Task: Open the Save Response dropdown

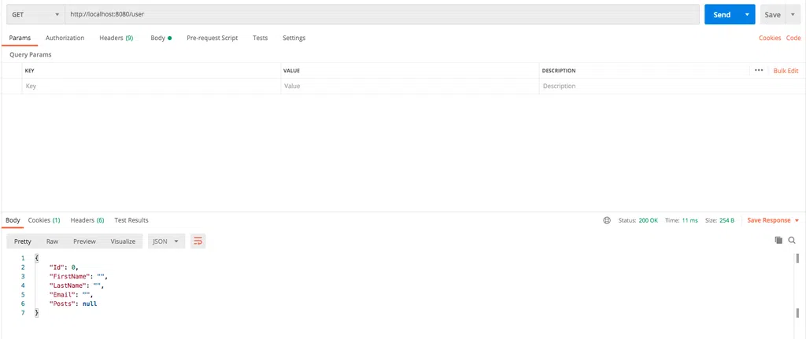Action: pyautogui.click(x=773, y=220)
